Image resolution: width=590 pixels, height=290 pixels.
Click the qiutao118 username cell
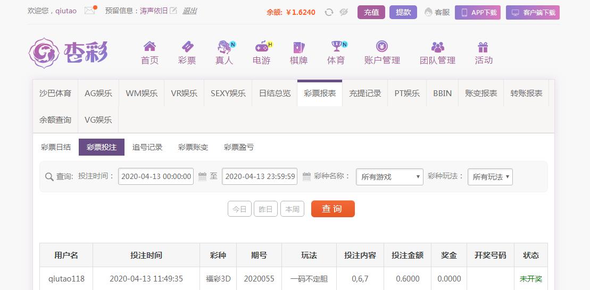coord(66,279)
